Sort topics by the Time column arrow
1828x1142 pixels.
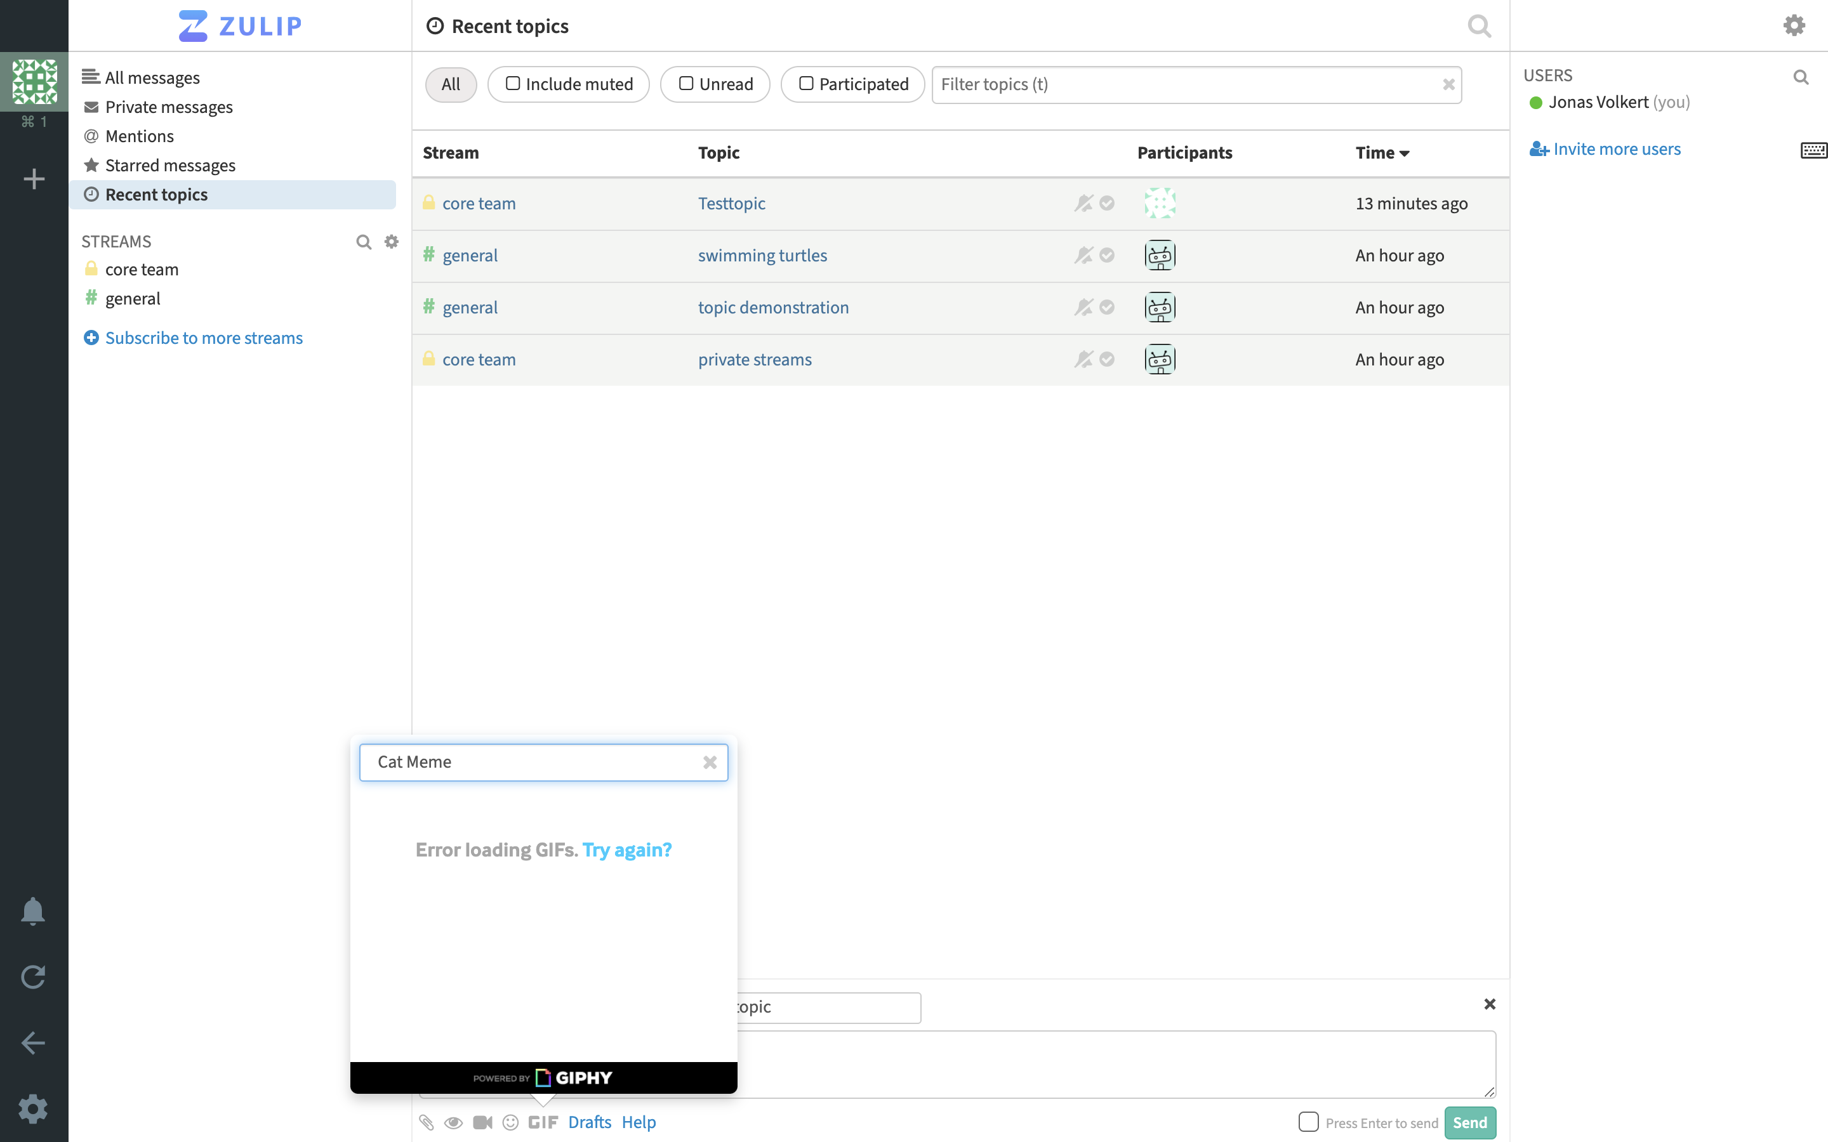point(1404,154)
